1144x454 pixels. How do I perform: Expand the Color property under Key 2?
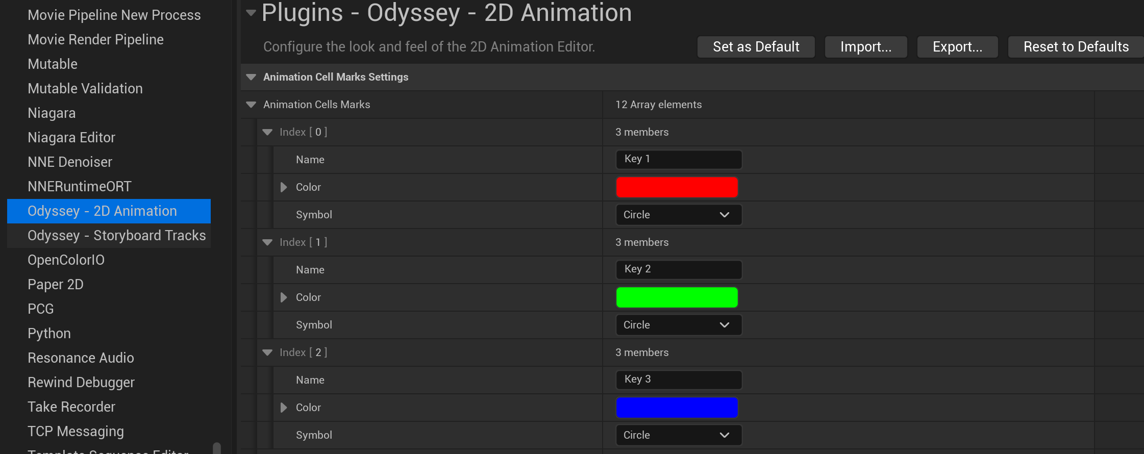(284, 297)
